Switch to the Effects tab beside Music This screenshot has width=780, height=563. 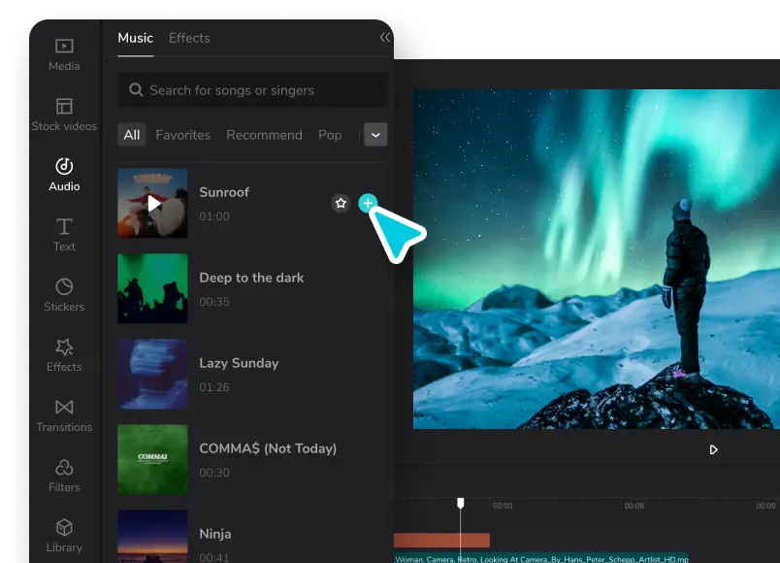pyautogui.click(x=189, y=38)
